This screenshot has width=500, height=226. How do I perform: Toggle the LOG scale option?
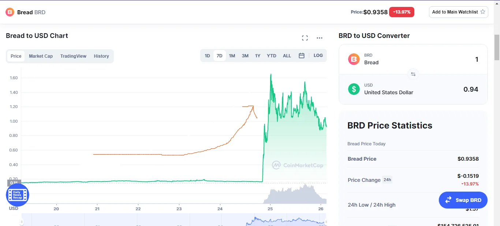(x=318, y=55)
